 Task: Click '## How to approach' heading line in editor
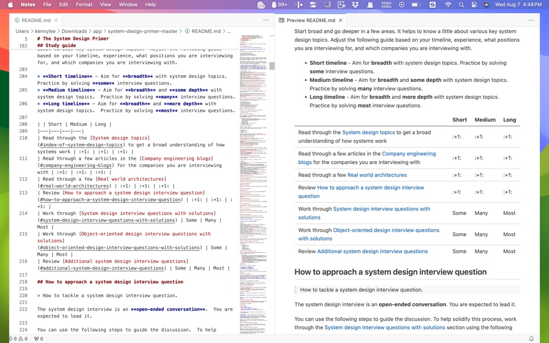110,282
